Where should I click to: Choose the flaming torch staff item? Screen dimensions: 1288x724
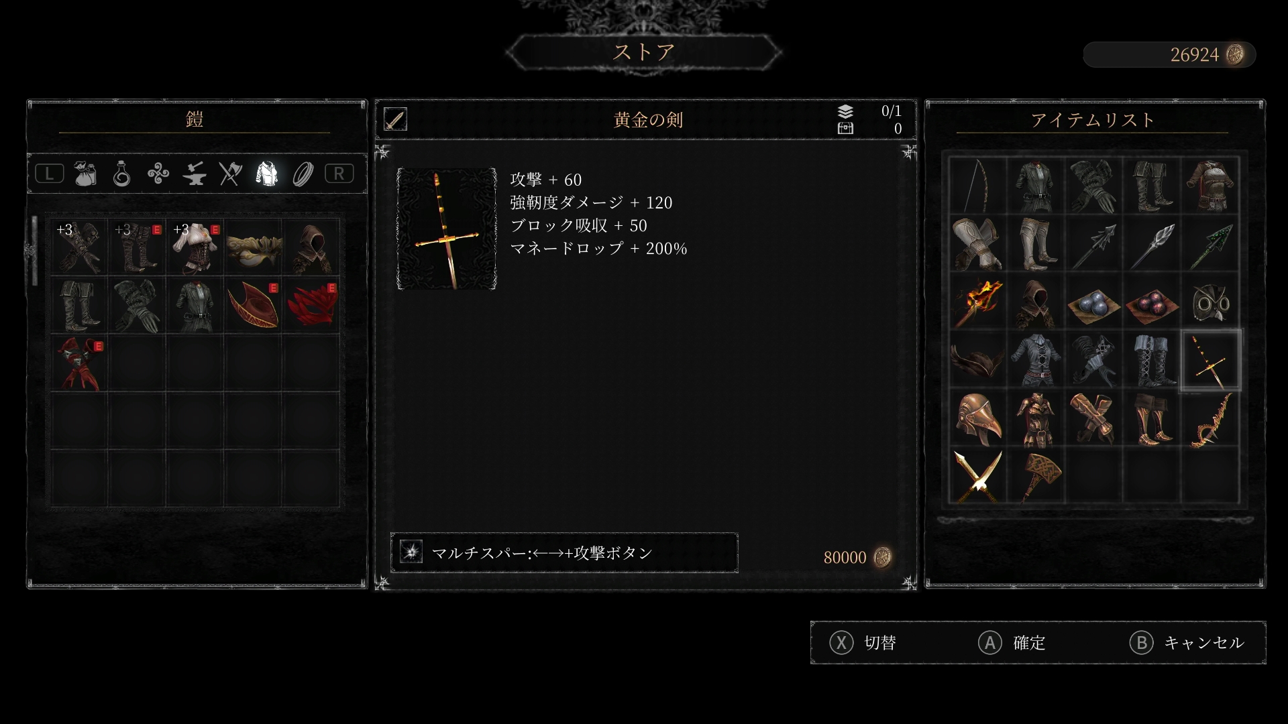pyautogui.click(x=978, y=302)
